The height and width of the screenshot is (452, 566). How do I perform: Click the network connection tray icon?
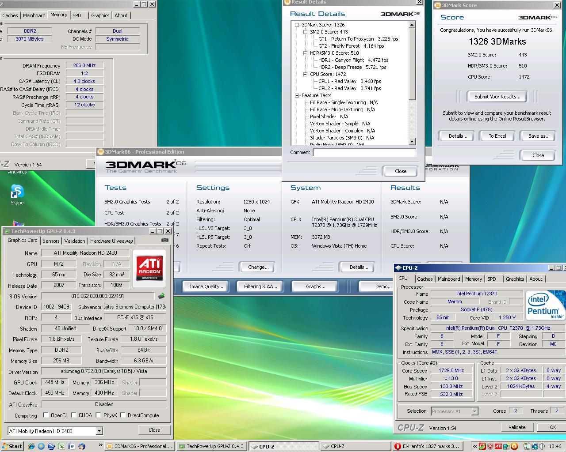[535, 446]
